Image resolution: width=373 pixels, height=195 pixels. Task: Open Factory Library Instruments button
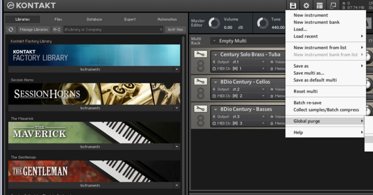click(x=90, y=70)
